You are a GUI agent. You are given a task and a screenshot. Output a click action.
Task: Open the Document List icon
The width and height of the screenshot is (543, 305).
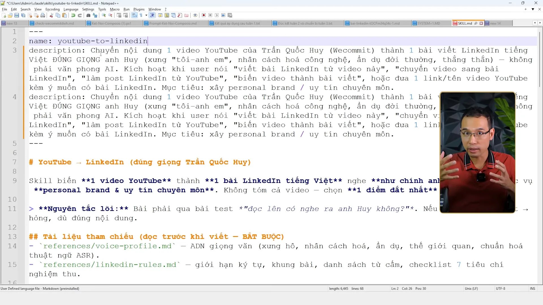[x=173, y=15]
